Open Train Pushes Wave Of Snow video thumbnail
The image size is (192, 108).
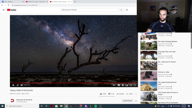[x=149, y=96]
